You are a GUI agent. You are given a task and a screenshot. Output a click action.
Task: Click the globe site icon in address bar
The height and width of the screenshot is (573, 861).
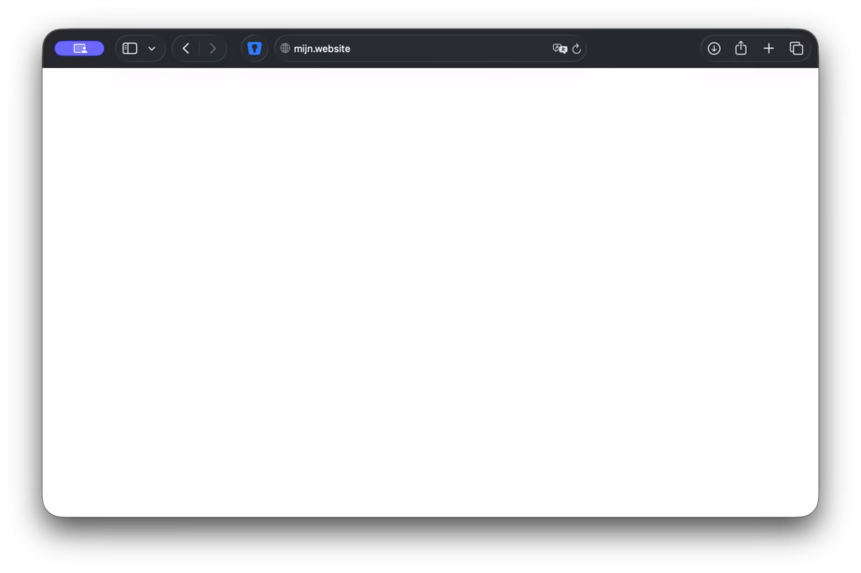coord(285,48)
